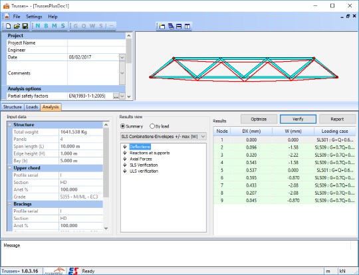The width and height of the screenshot is (359, 275).
Task: Click the greyed minus toolbar button
Action: point(112,26)
